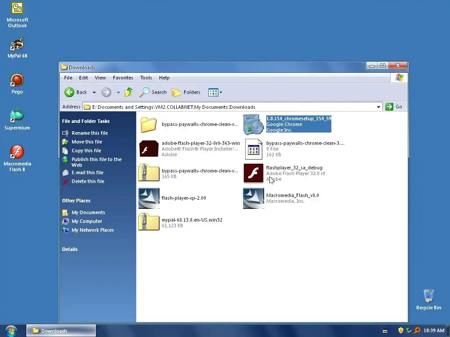
Task: Click the 10:39 AM clock
Action: click(434, 330)
